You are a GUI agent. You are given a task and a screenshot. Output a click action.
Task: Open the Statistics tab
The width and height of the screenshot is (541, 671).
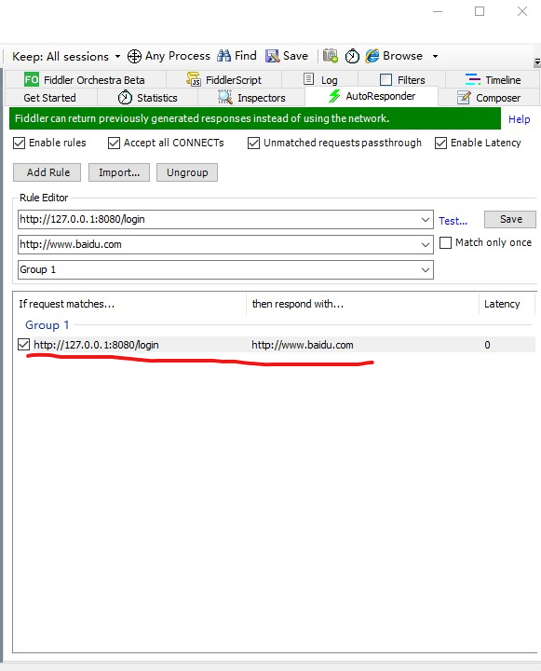[147, 98]
